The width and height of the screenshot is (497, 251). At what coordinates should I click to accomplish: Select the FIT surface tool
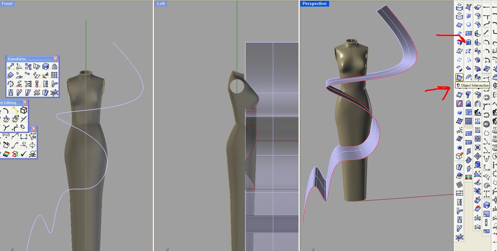pos(477,121)
